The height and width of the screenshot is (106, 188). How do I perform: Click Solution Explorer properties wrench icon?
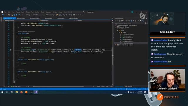(140, 21)
